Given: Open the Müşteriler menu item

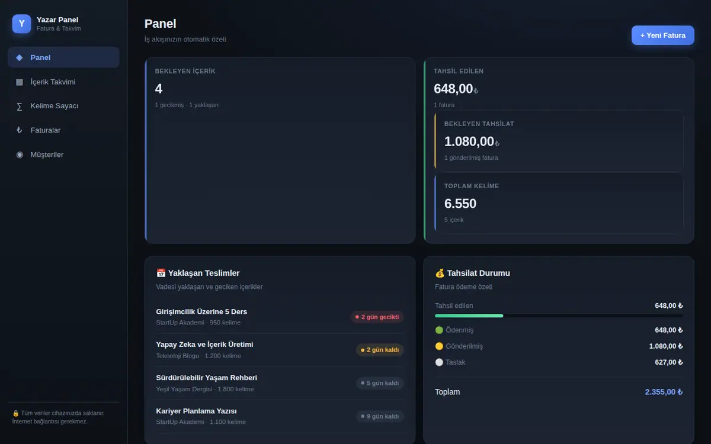Looking at the screenshot, I should click(x=63, y=155).
